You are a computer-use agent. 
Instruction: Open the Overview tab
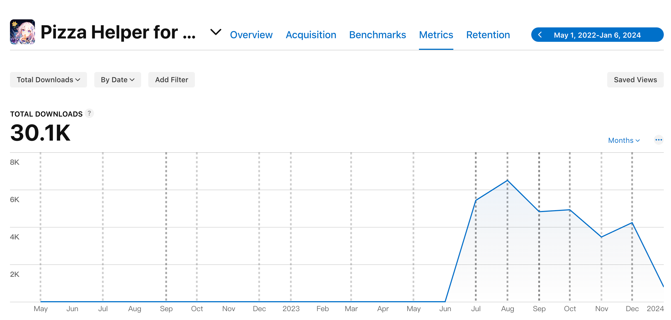pyautogui.click(x=251, y=35)
